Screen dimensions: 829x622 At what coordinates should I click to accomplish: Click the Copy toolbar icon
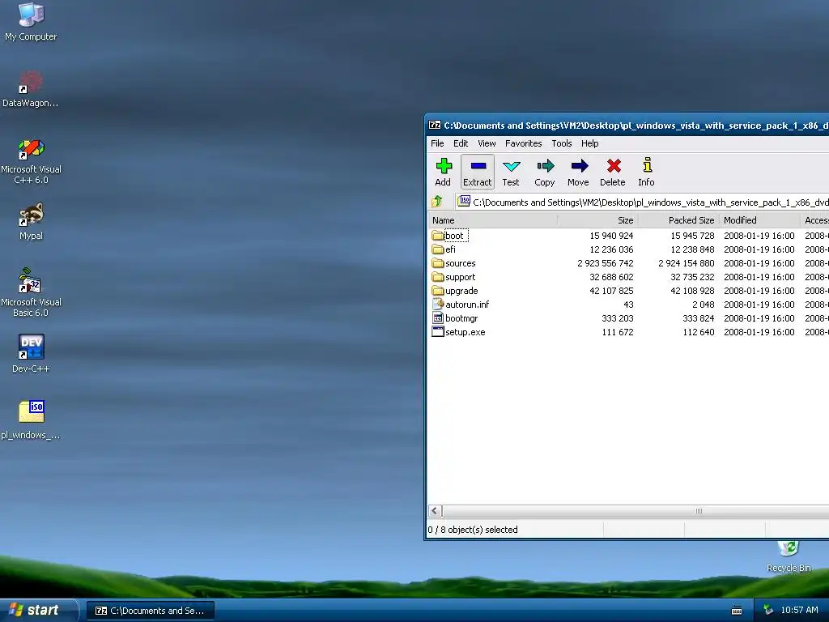click(545, 172)
